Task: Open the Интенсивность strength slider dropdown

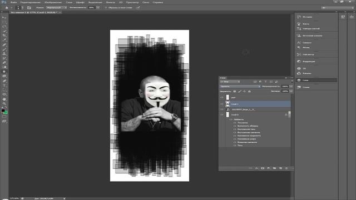Action: 98,7
